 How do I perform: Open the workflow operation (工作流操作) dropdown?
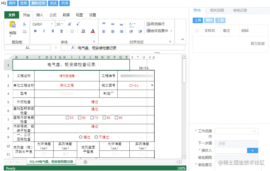236,131
